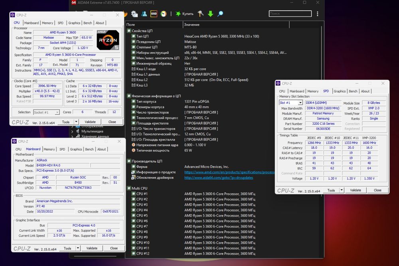The width and height of the screenshot is (399, 266).
Task: Open Bench tab in the Ryzen CPU-Z window
Action: [x=88, y=23]
